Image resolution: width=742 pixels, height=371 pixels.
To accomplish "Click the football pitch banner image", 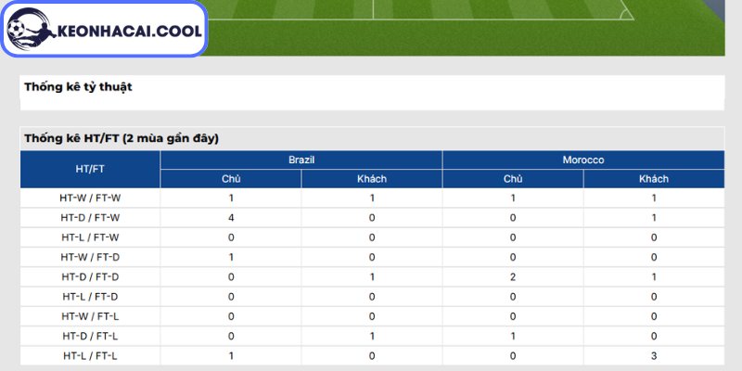I will click(x=467, y=28).
